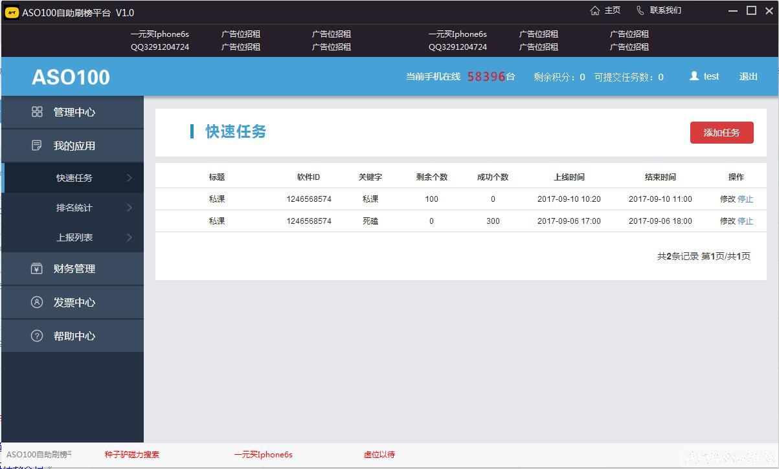Screen dimensions: 779x469
Task: Open 主页 from the title bar
Action: [x=610, y=10]
